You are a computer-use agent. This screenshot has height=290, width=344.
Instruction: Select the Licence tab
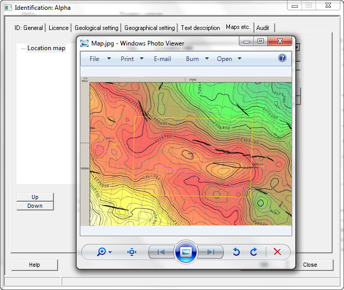click(59, 28)
